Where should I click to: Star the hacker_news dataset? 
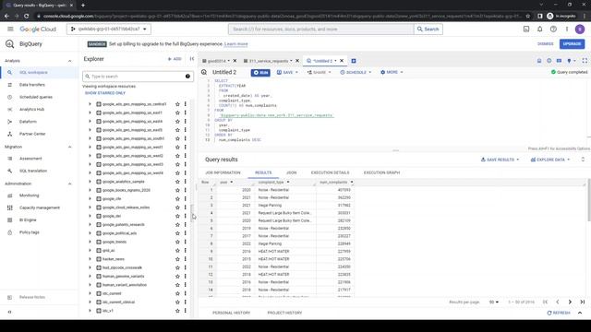(x=177, y=259)
